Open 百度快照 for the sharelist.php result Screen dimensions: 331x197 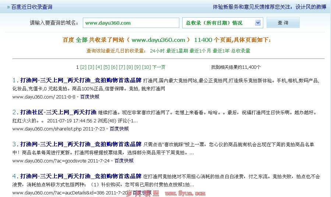coord(119,129)
